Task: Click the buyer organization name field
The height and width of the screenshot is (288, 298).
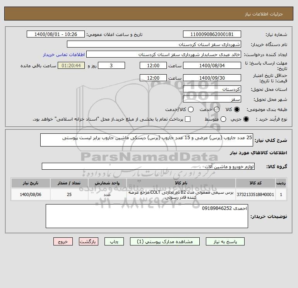Action: click(154, 44)
